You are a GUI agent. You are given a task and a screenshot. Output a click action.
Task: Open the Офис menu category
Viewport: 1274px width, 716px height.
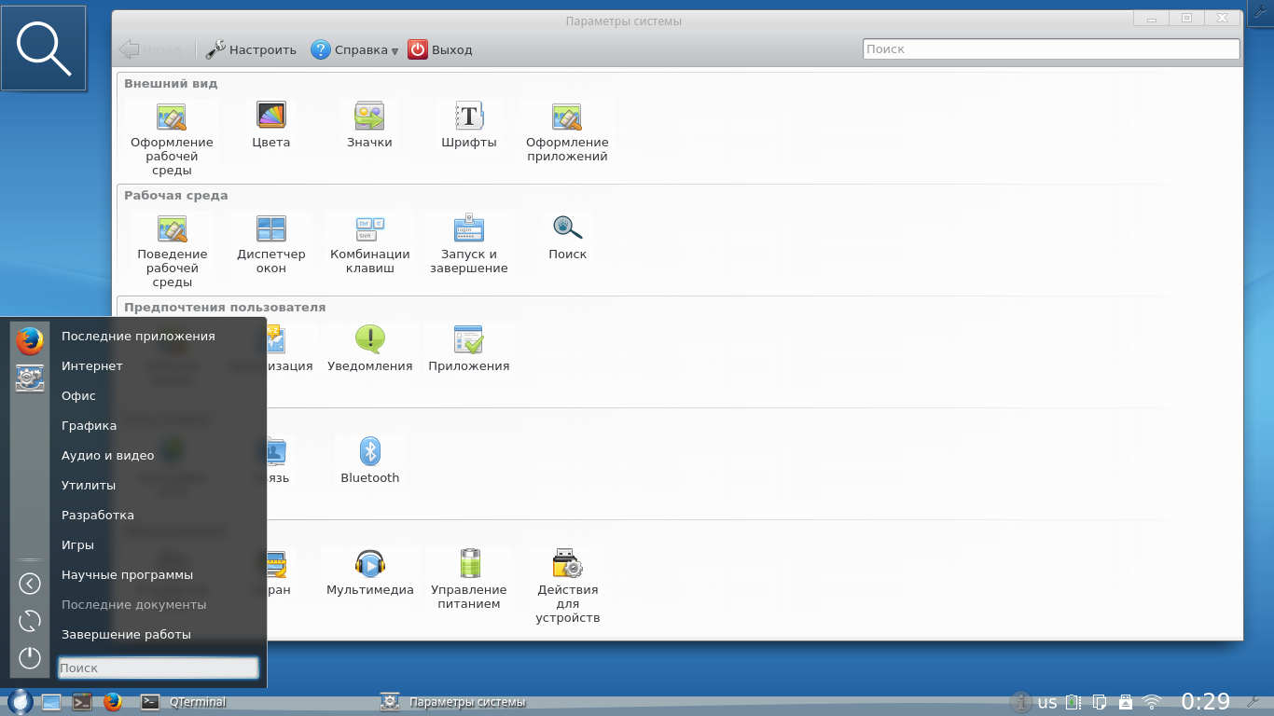(x=78, y=396)
